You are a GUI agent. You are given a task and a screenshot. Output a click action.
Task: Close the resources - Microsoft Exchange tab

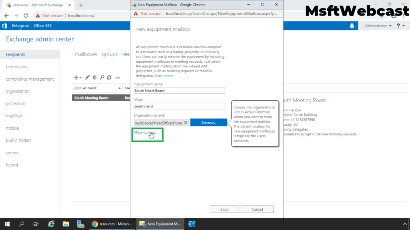pos(70,5)
